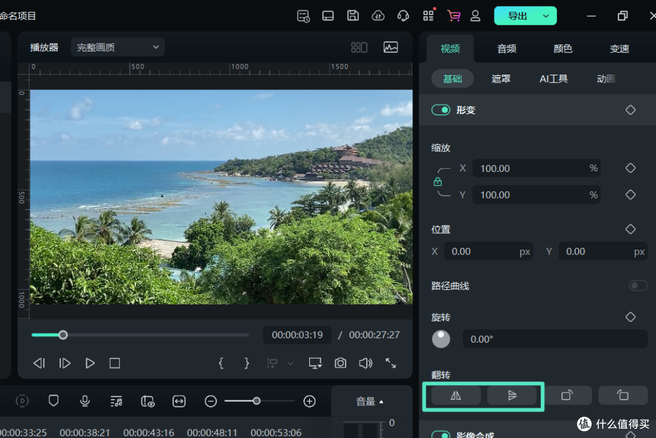The width and height of the screenshot is (656, 438).
Task: Toggle the player grid view icon
Action: [x=359, y=47]
